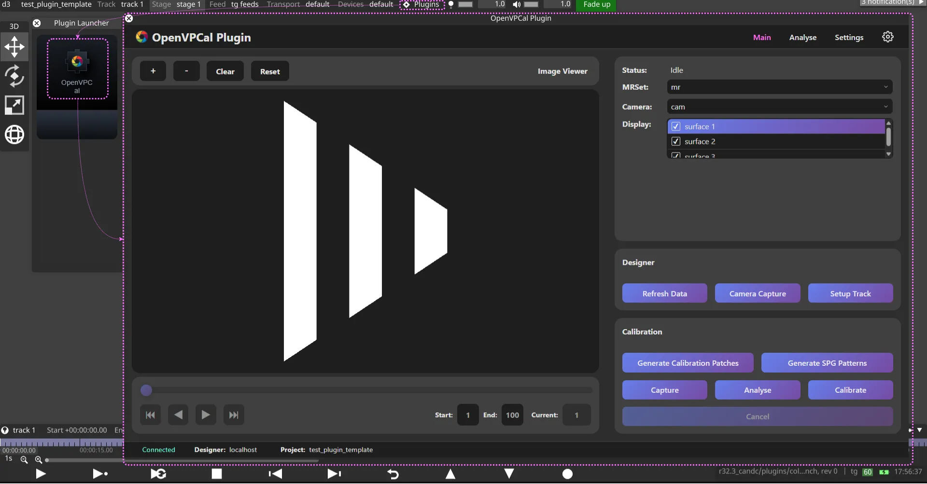Select the Scale tool in the 3D sidebar
The image size is (927, 484).
14,105
